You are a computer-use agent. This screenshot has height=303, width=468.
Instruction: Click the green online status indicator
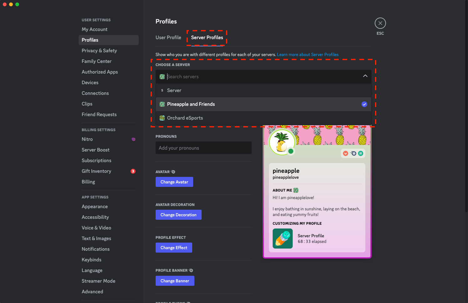pos(291,151)
